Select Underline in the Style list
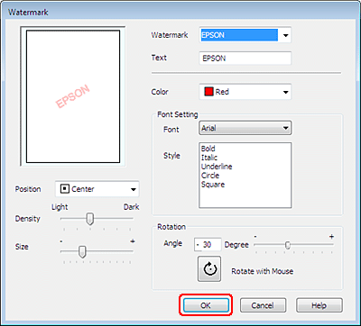Viewport: 361px width, 326px height. pyautogui.click(x=217, y=167)
